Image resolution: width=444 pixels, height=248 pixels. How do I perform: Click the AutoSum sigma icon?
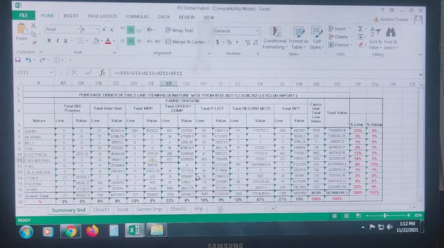(360, 29)
